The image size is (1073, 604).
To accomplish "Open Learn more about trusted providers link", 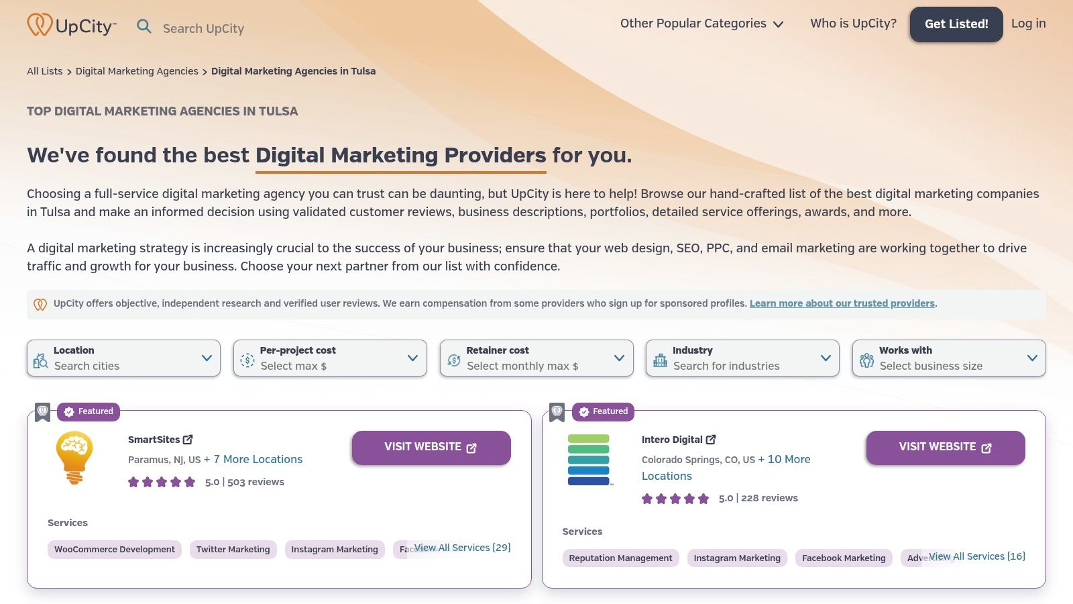I will tap(842, 303).
